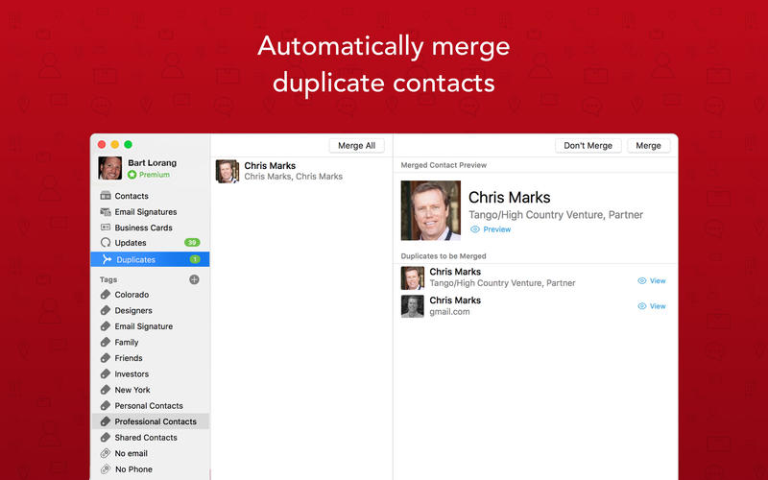The height and width of the screenshot is (480, 768).
Task: Click the Tags section header
Action: click(x=108, y=279)
